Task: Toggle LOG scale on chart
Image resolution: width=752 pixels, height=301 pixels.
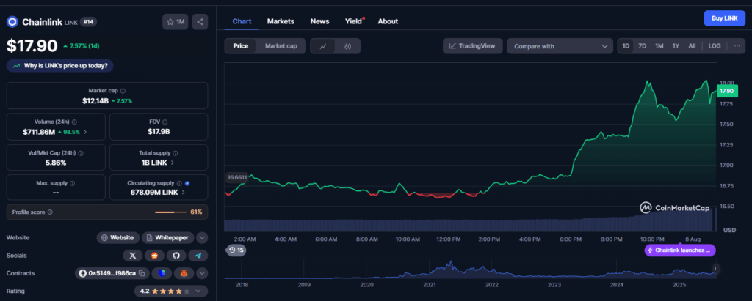Action: click(x=714, y=46)
